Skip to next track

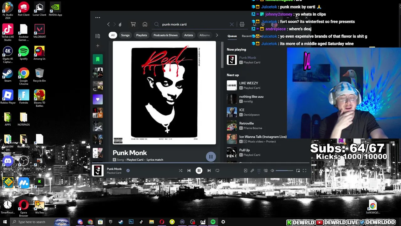click(209, 170)
